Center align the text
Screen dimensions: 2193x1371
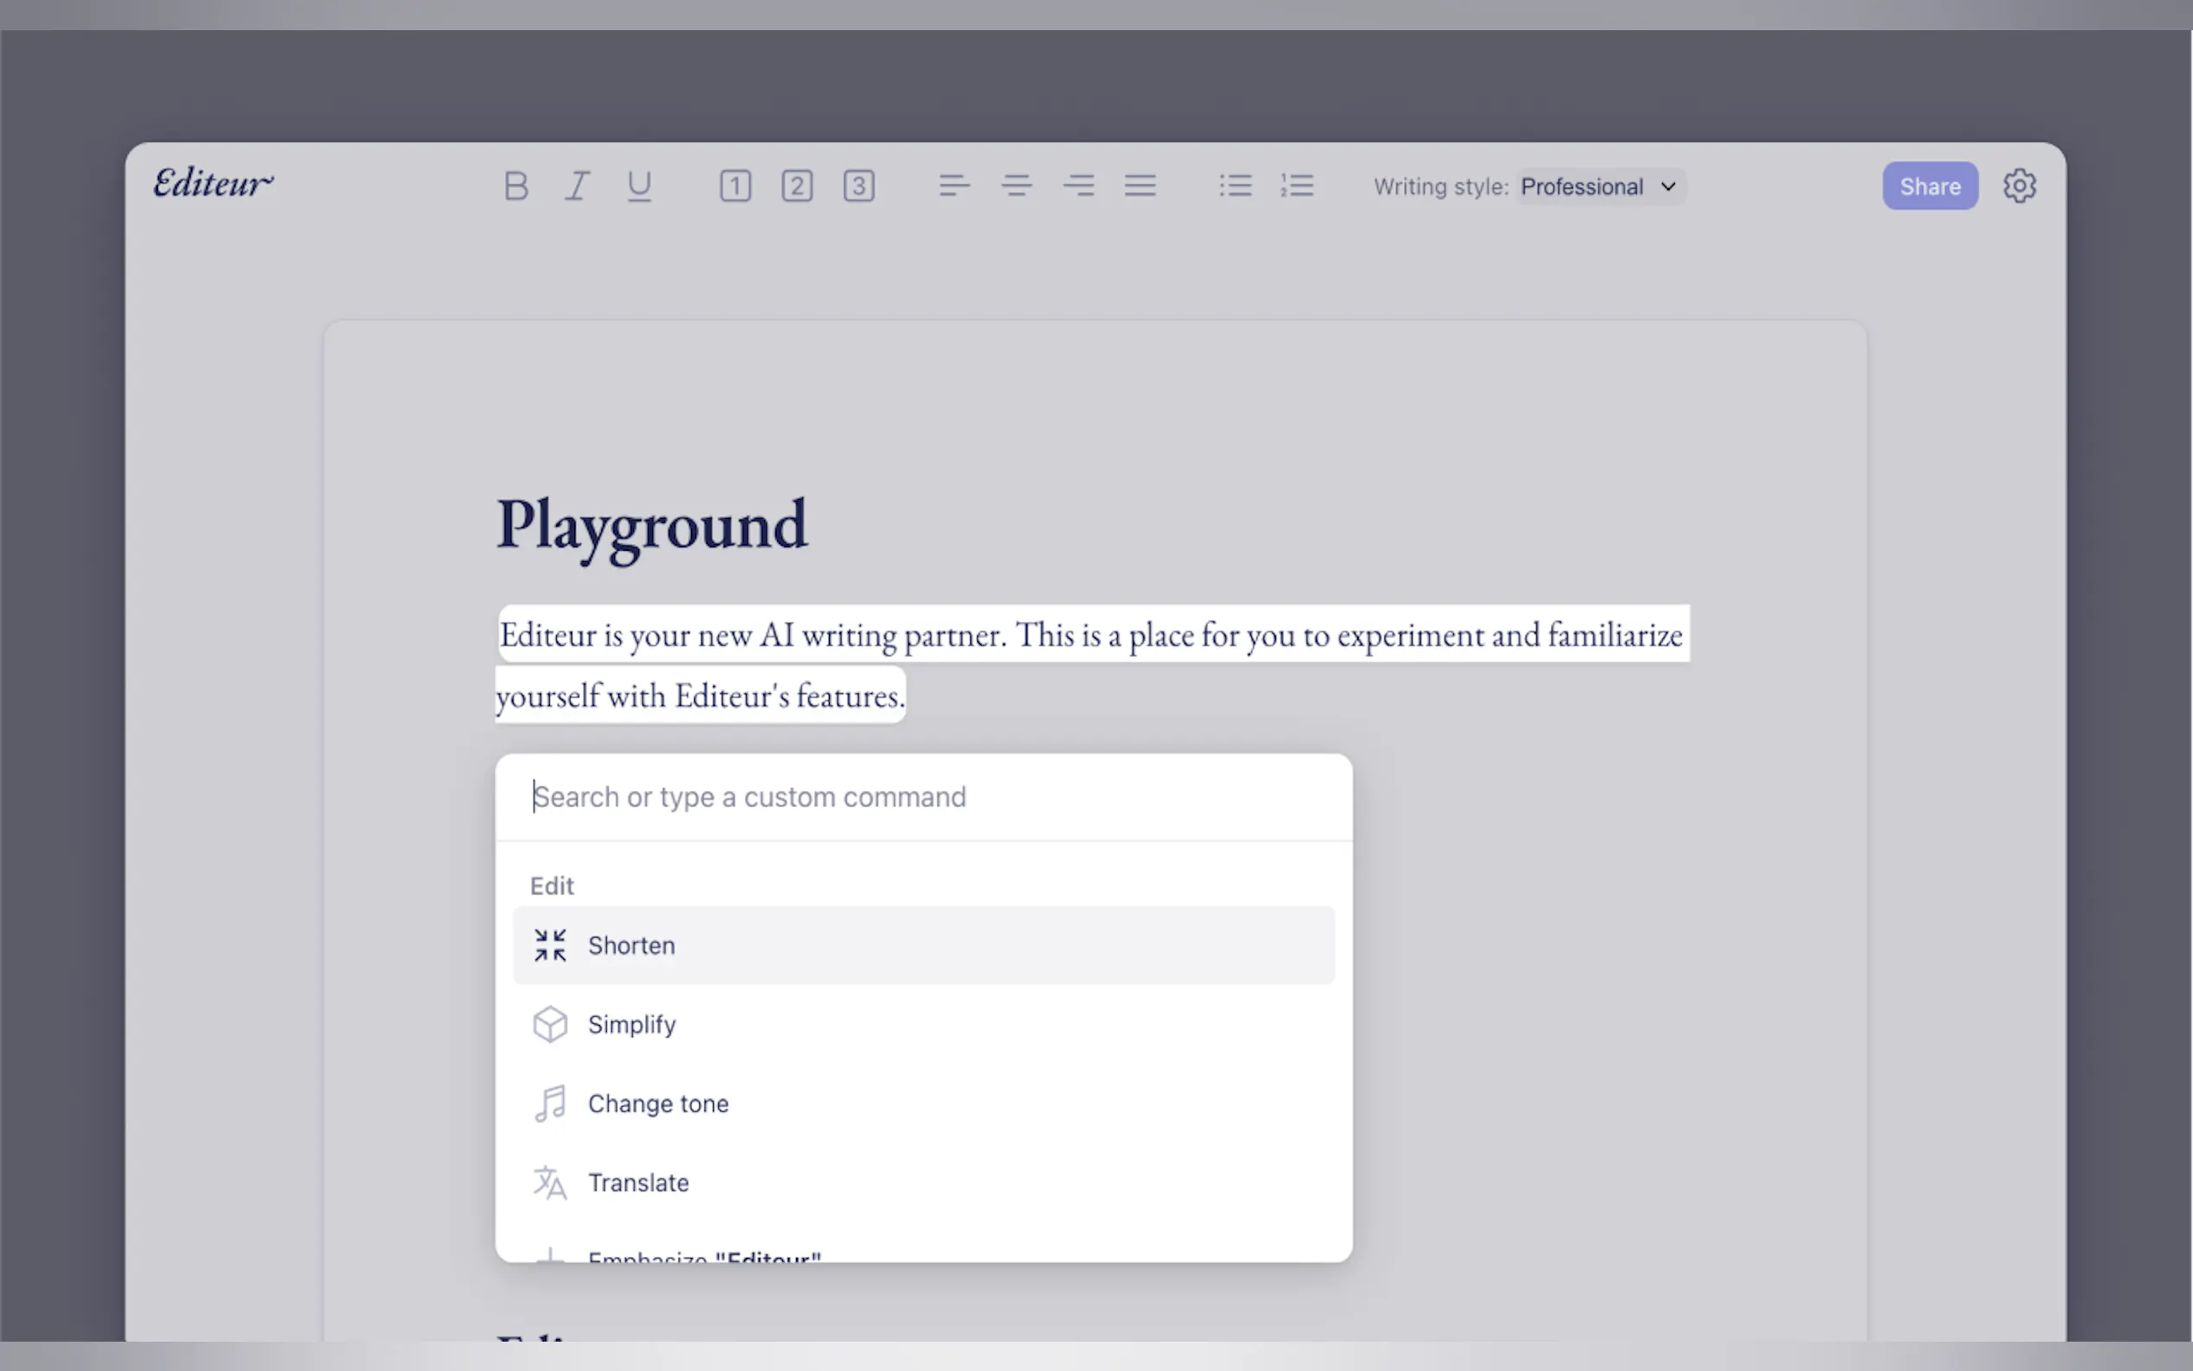pyautogui.click(x=1016, y=186)
